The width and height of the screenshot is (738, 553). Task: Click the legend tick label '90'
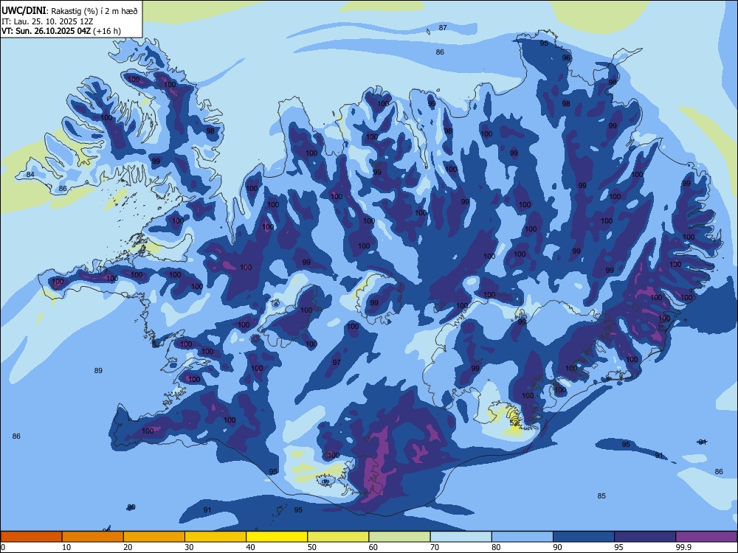click(x=557, y=547)
